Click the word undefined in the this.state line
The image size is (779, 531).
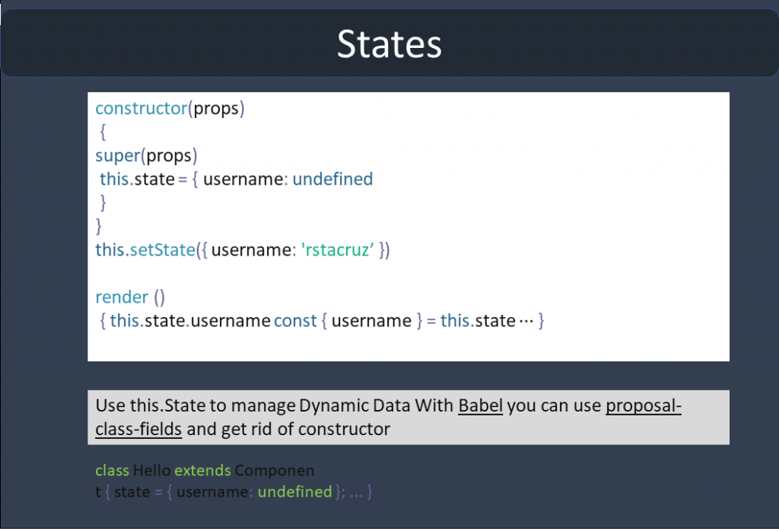(x=332, y=180)
